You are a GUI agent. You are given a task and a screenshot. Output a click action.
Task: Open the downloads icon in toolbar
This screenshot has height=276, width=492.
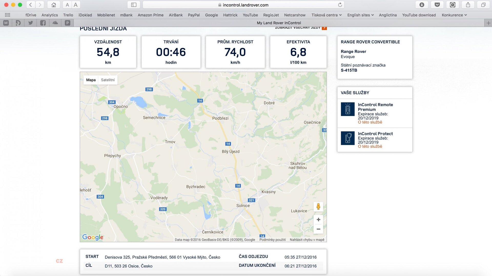click(x=422, y=5)
